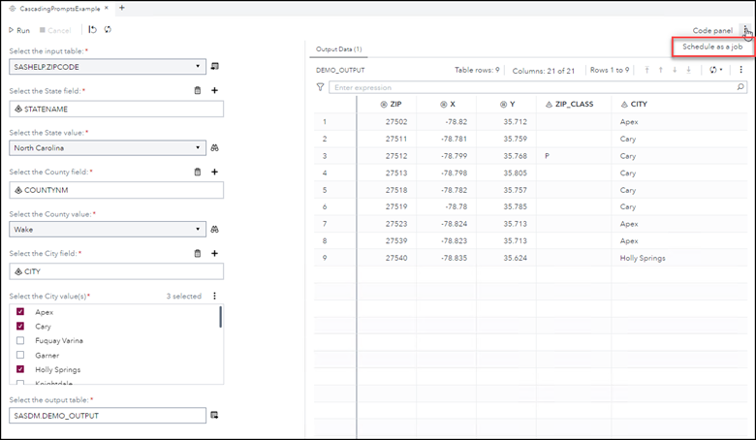
Task: Add a County field column
Action: tap(214, 172)
